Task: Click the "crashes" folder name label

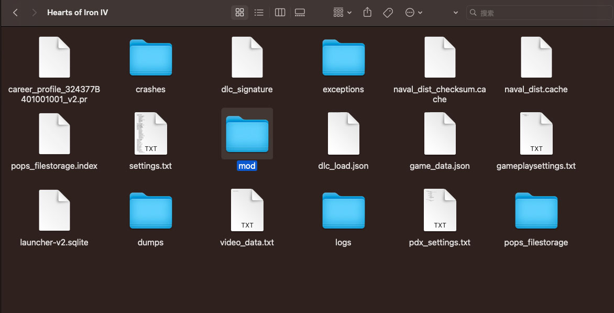Action: (x=151, y=89)
